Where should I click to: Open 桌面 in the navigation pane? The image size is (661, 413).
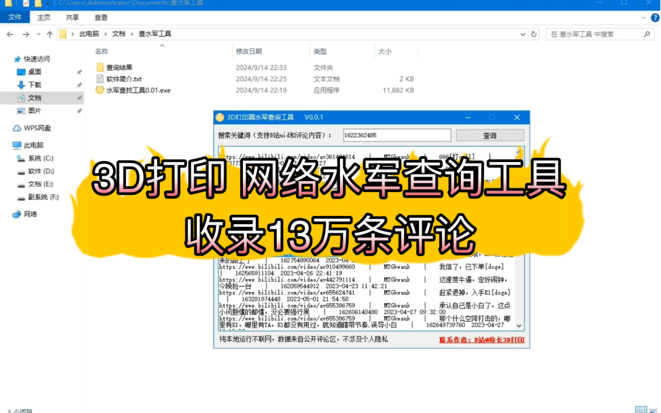(35, 72)
